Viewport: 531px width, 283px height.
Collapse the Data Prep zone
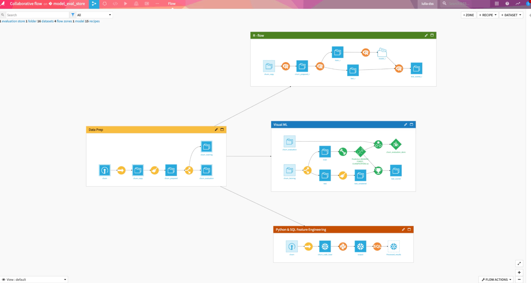pyautogui.click(x=216, y=130)
